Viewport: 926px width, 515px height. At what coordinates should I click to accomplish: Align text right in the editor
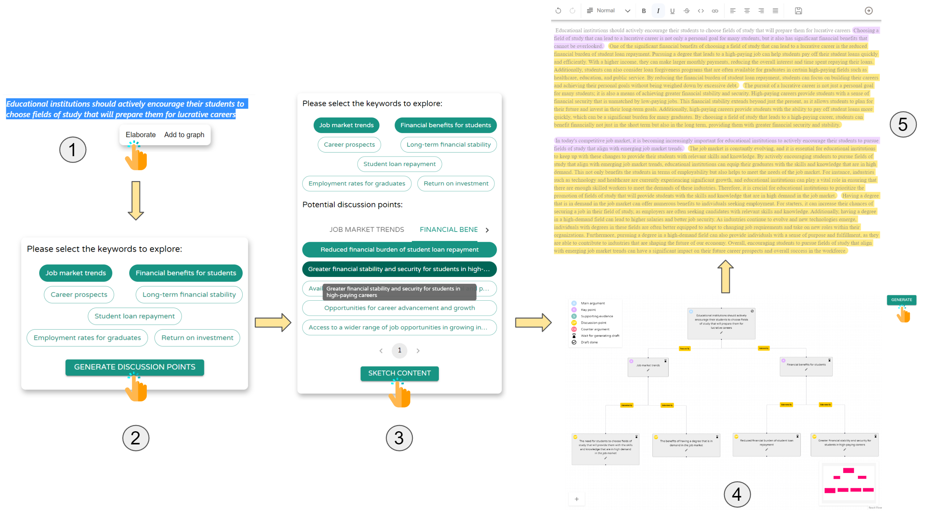(761, 11)
